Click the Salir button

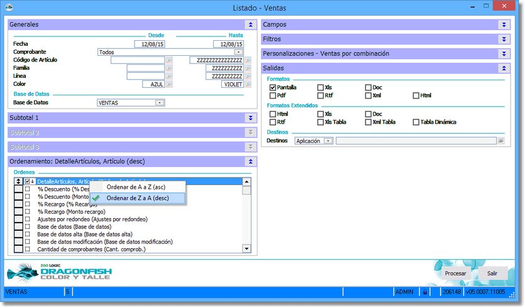pos(492,274)
